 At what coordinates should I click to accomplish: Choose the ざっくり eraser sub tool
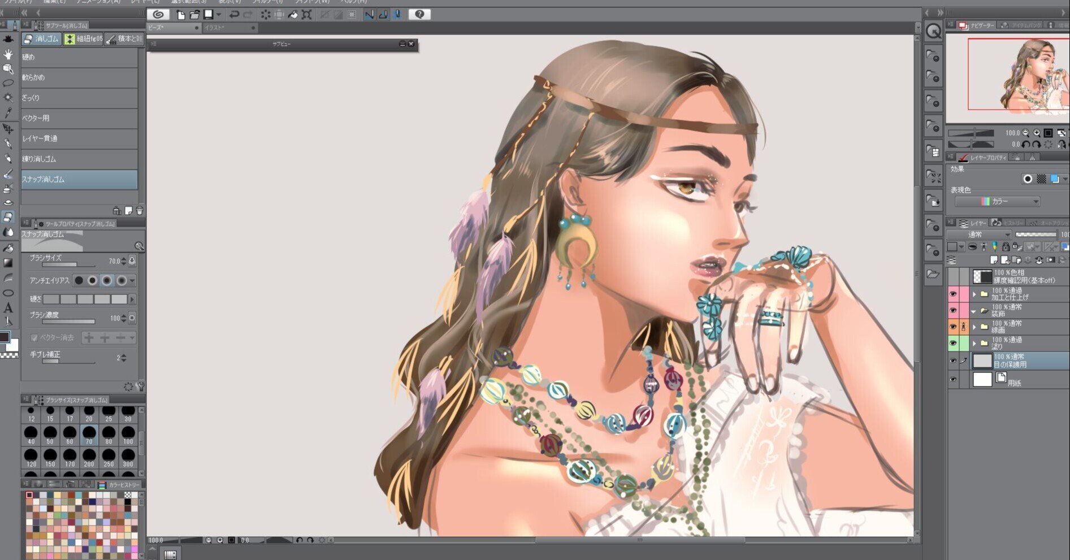click(79, 98)
